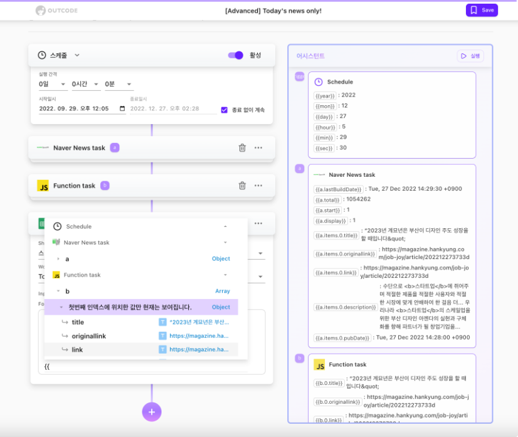
Task: Click the JS icon of Function task
Action: [43, 186]
